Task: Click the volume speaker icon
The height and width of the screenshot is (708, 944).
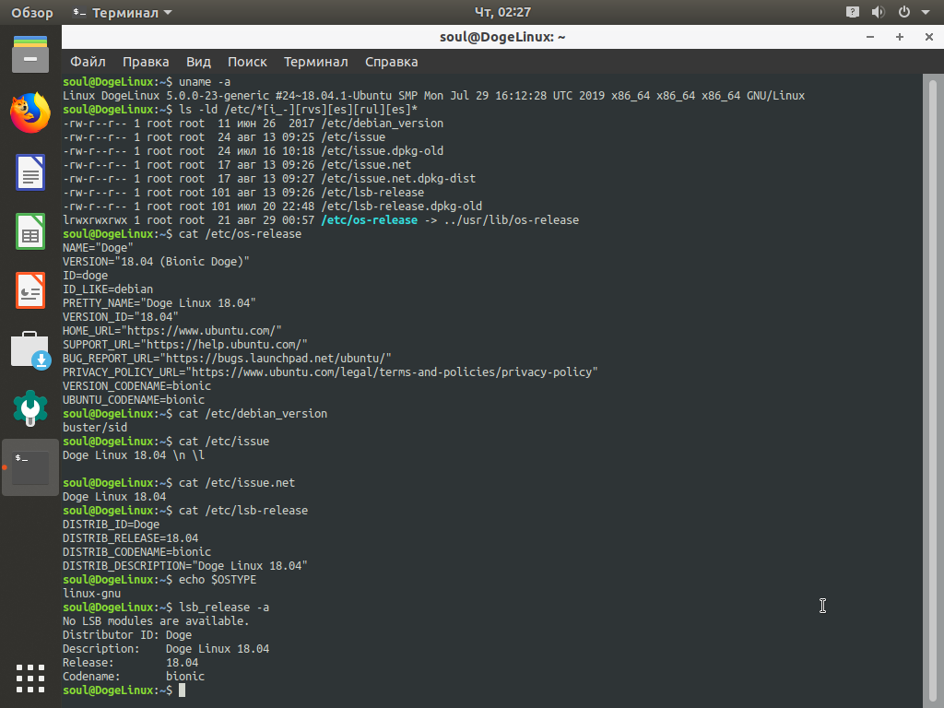Action: point(878,12)
